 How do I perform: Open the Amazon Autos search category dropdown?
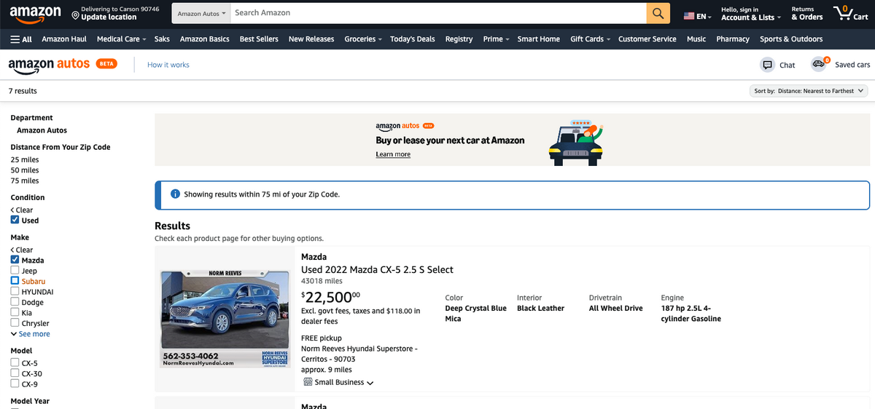(201, 13)
